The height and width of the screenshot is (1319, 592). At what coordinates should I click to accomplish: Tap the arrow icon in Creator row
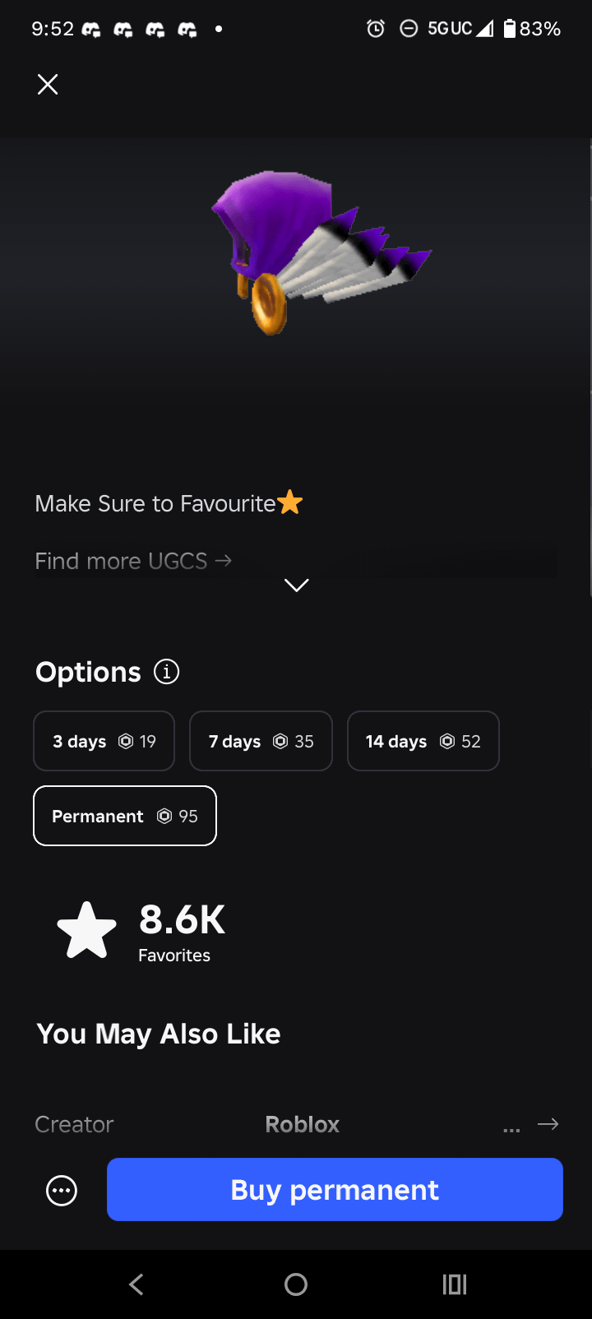[x=548, y=1124]
